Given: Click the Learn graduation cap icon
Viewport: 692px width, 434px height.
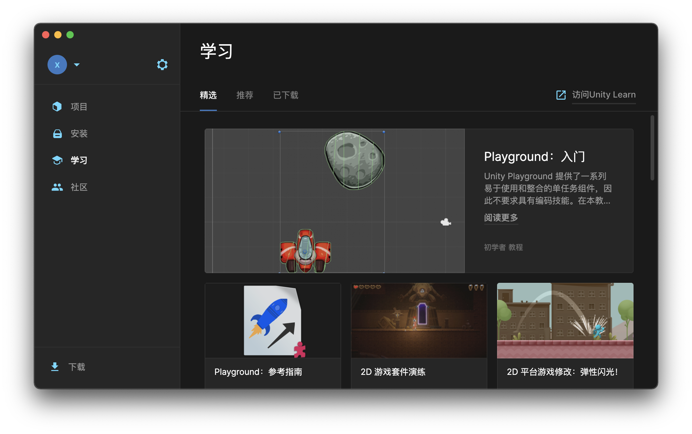Looking at the screenshot, I should (57, 160).
